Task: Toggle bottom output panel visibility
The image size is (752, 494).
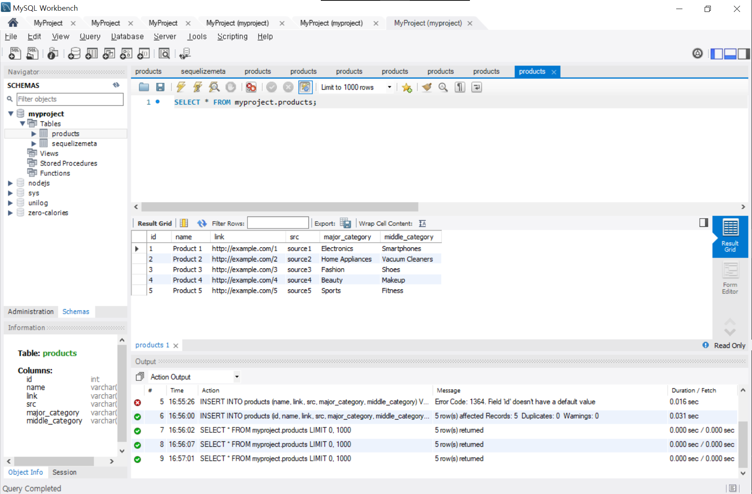Action: point(730,54)
